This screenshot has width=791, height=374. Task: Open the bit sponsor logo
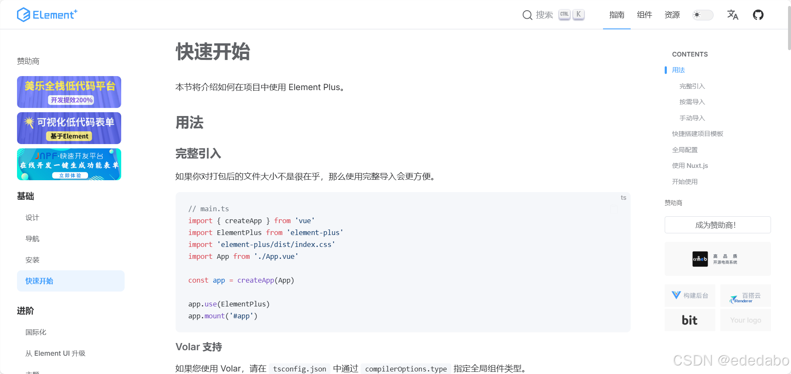(690, 320)
